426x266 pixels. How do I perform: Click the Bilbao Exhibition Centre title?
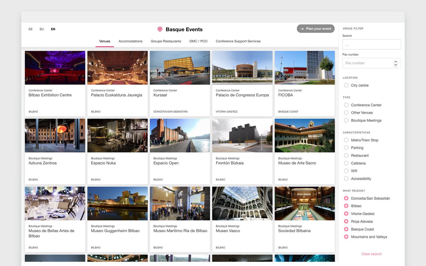(50, 95)
